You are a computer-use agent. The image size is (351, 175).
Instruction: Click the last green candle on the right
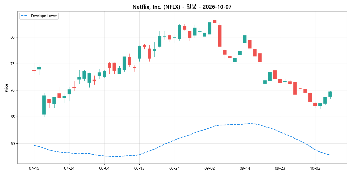click(x=330, y=94)
